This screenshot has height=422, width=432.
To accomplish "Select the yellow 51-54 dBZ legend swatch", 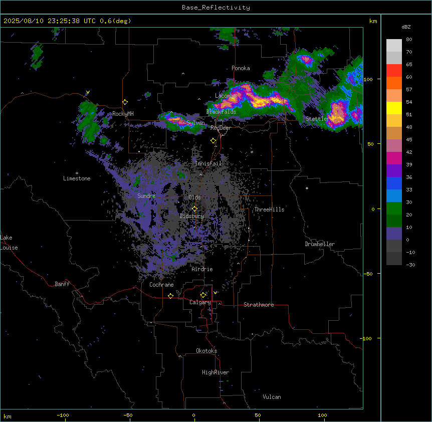I will tap(394, 108).
